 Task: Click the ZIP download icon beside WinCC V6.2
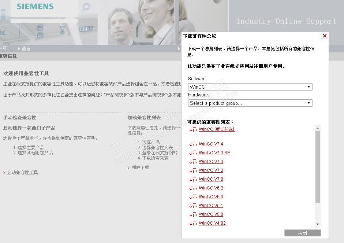click(193, 188)
